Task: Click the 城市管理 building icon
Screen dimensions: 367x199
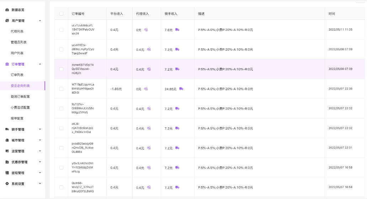Action: coord(7,140)
